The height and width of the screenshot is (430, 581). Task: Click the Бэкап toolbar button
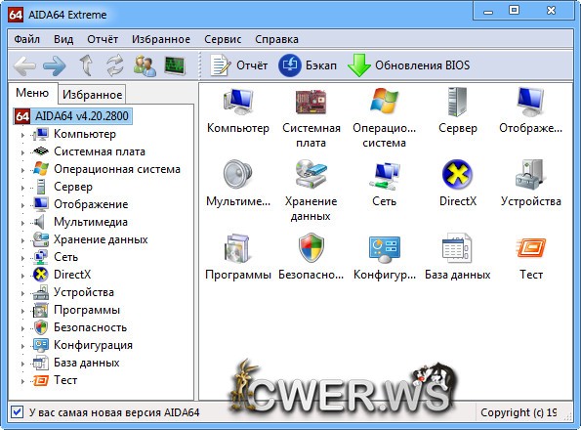coord(308,65)
